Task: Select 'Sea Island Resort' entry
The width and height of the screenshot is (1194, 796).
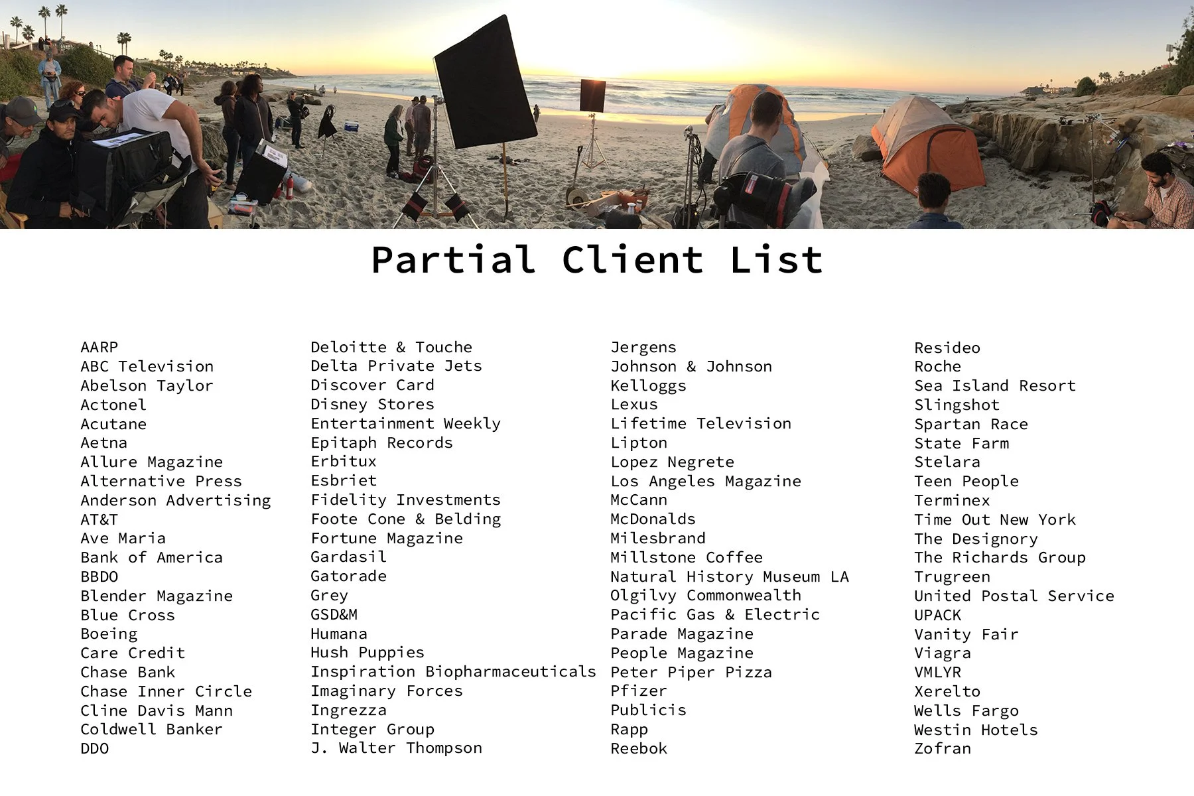Action: coord(995,385)
